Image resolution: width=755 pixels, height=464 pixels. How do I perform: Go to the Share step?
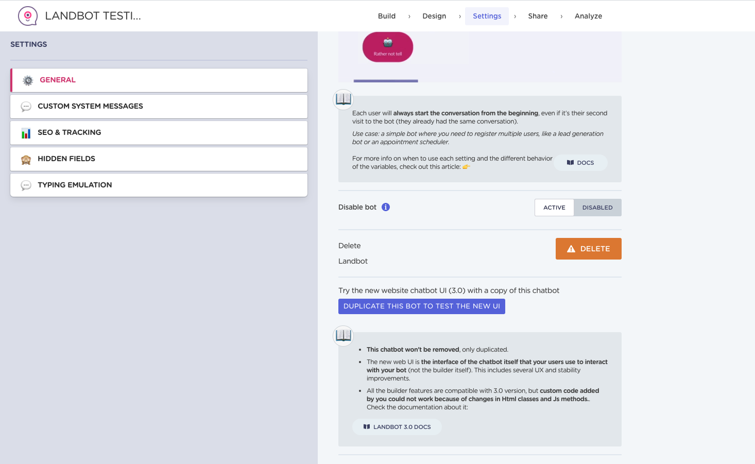pyautogui.click(x=538, y=16)
